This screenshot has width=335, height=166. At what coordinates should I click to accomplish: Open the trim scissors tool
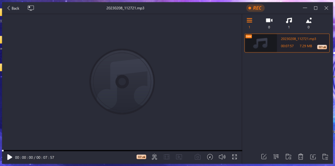154,157
